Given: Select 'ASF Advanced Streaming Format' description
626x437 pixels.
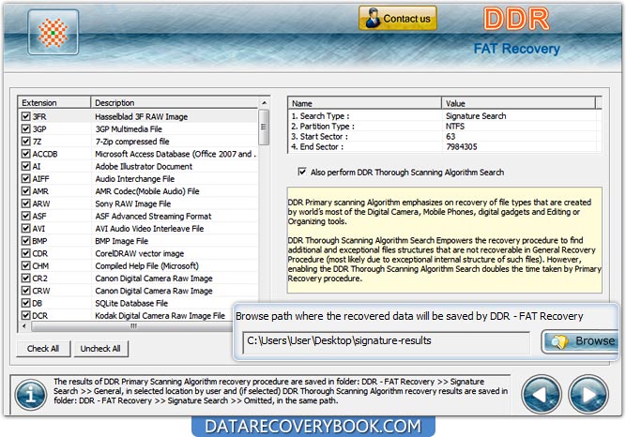Looking at the screenshot, I should point(153,216).
